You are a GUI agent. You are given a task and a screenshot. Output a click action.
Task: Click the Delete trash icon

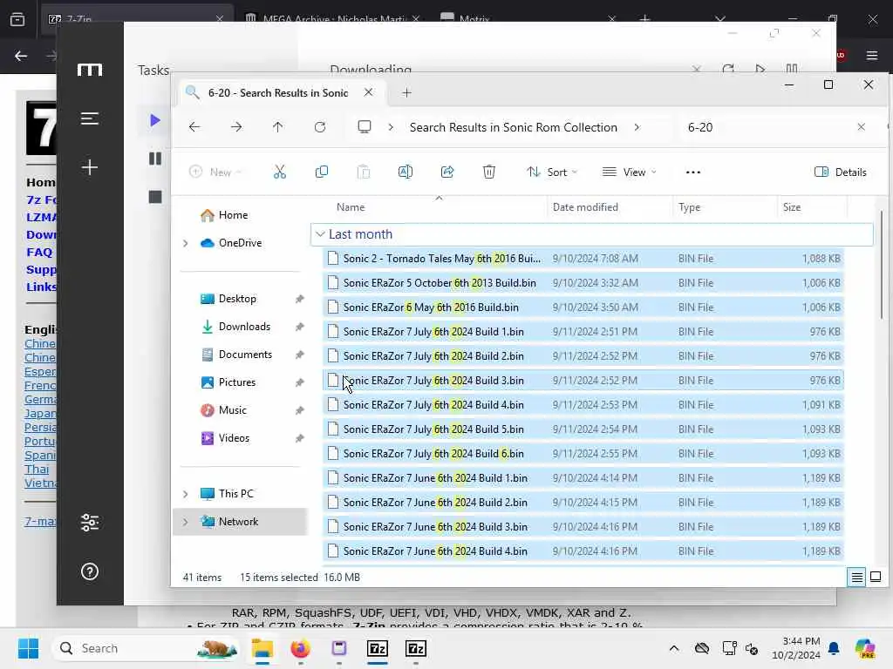(489, 172)
